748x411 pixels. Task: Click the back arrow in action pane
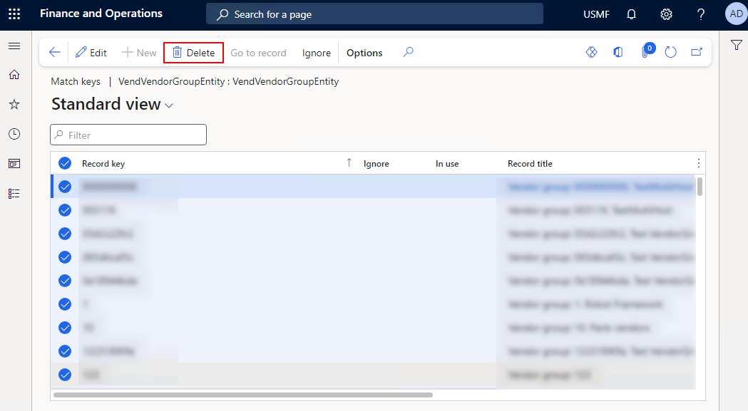point(55,53)
